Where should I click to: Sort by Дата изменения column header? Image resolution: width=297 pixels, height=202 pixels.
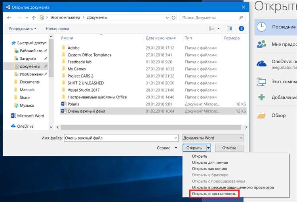click(x=160, y=38)
